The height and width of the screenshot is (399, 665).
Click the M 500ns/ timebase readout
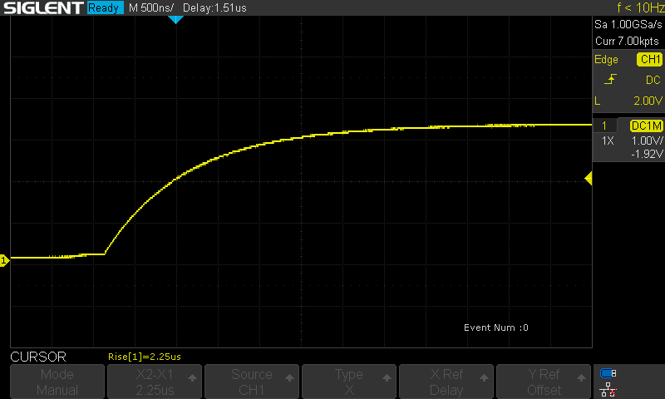click(156, 8)
